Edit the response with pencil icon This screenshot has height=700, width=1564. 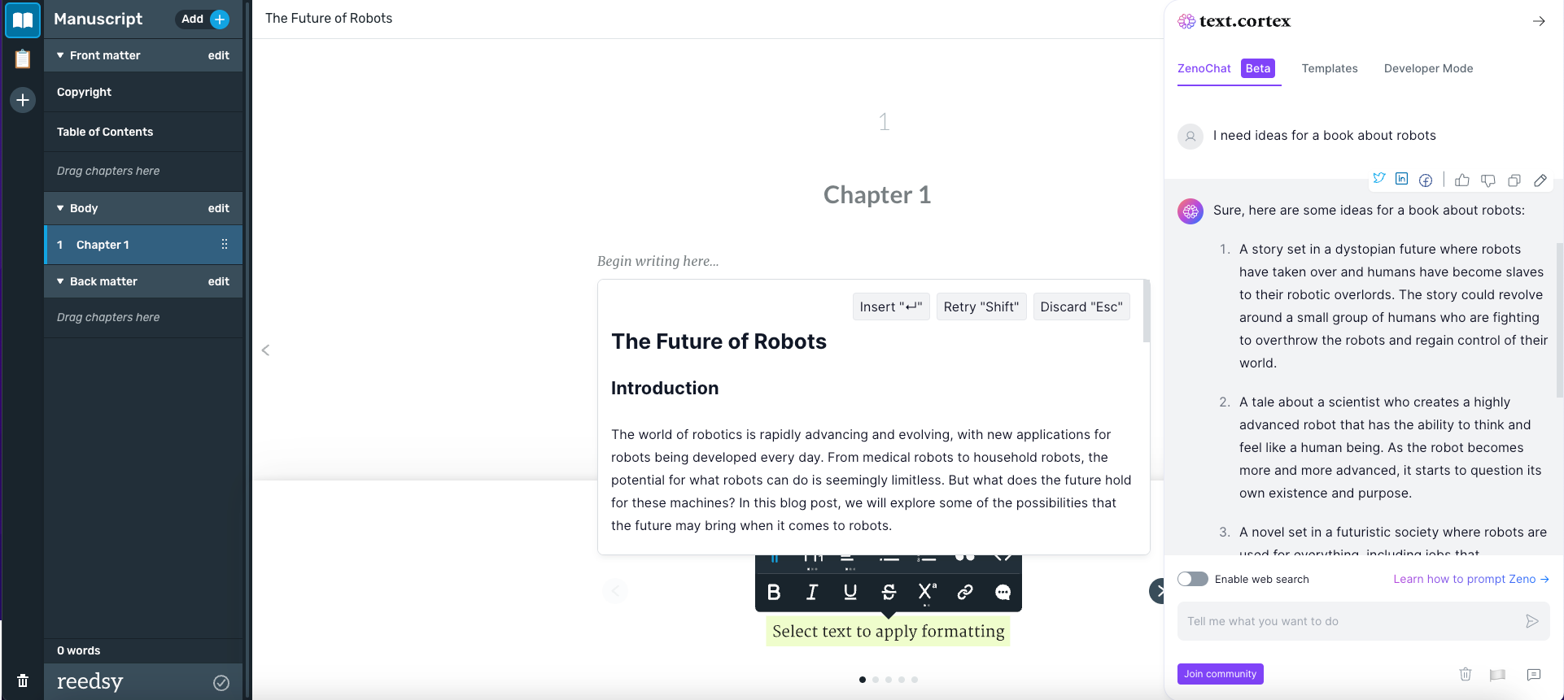click(x=1540, y=180)
